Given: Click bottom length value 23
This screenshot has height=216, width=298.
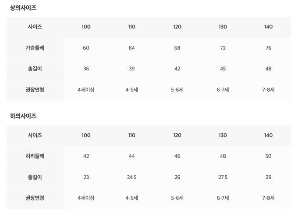Looking at the screenshot, I should tap(86, 177).
